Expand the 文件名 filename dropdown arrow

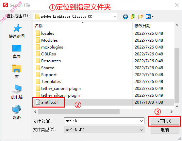pyautogui.click(x=141, y=121)
